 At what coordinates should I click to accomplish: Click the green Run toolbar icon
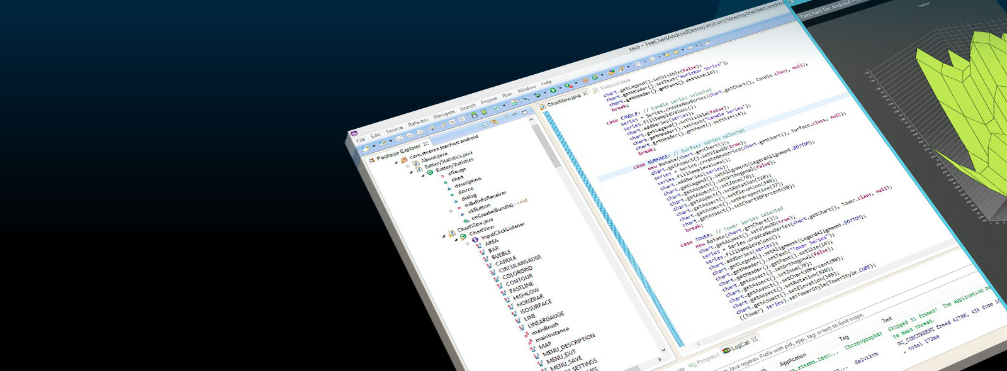[553, 90]
